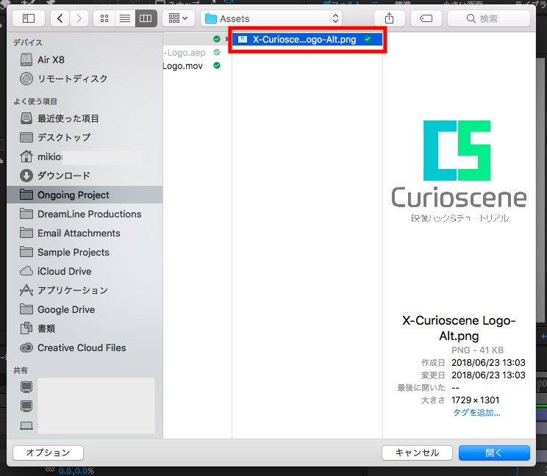Open the Assets folder path popup

pos(271,18)
